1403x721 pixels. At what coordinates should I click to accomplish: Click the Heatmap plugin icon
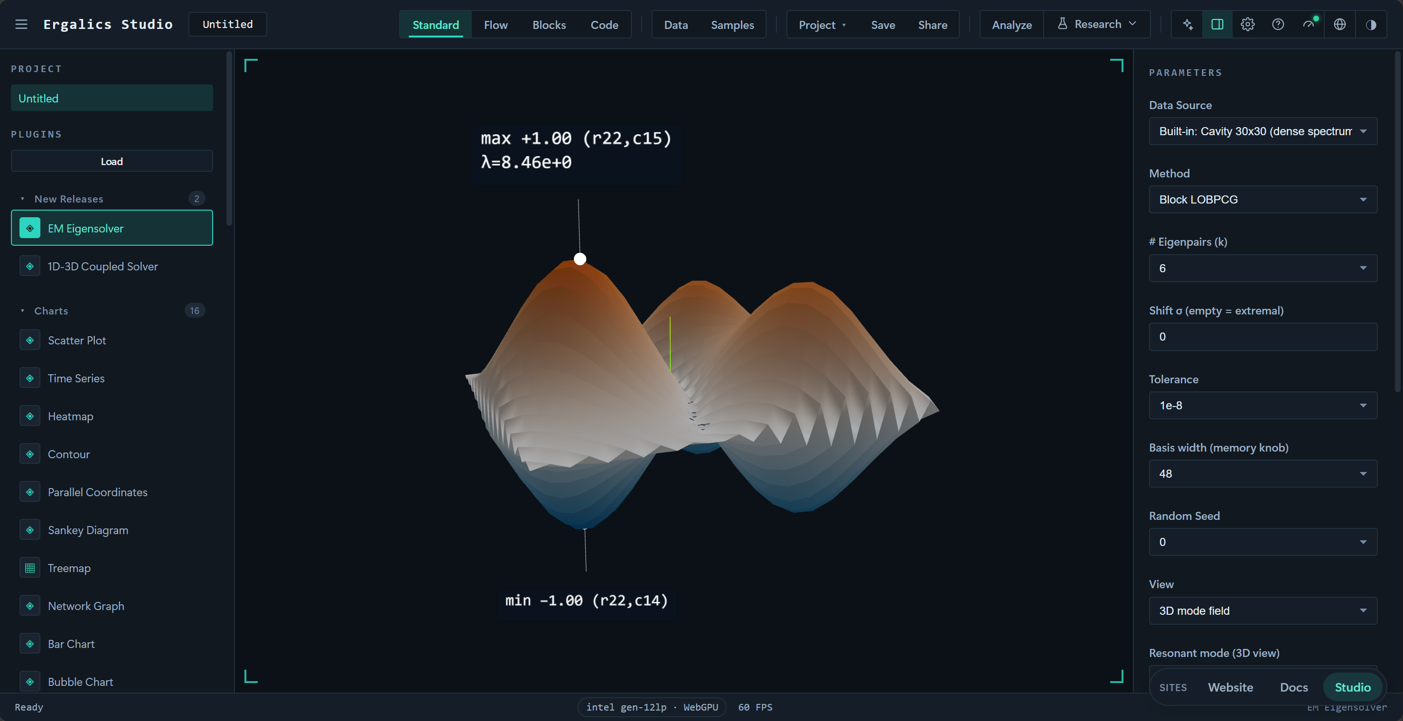(30, 416)
